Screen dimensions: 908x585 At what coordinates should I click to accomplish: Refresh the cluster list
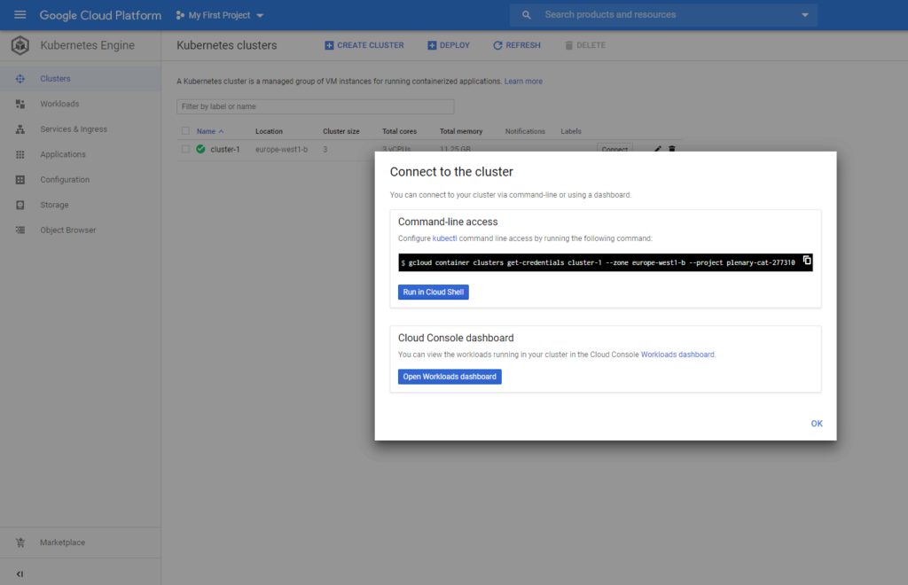point(517,45)
